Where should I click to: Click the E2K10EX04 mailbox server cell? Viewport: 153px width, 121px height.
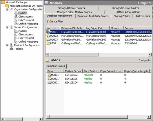[x=71, y=82]
